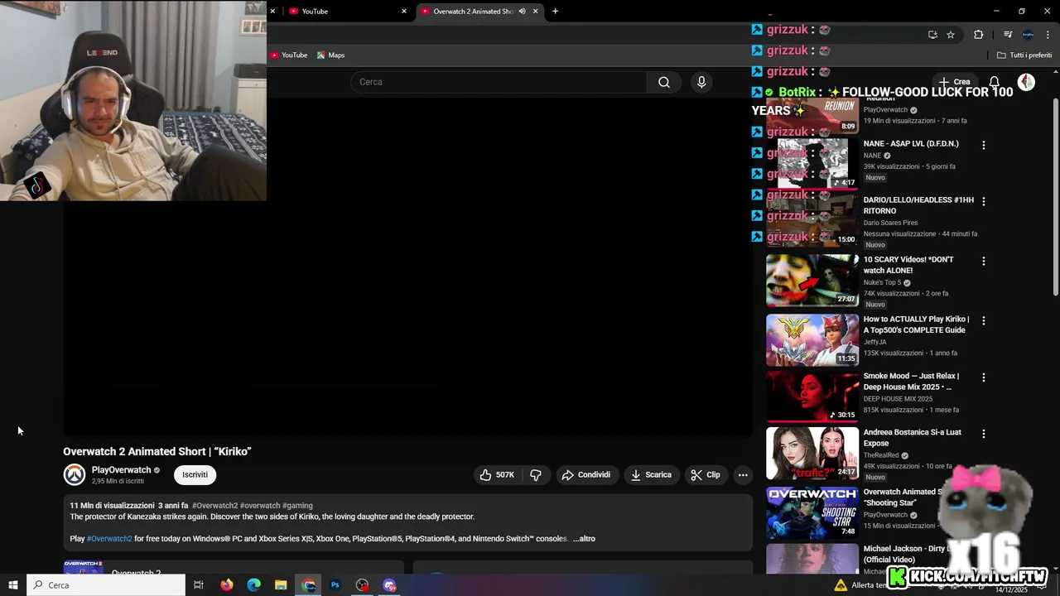Open options for How to ACTUALLY Play Kiriko
1060x596 pixels.
[x=983, y=320]
